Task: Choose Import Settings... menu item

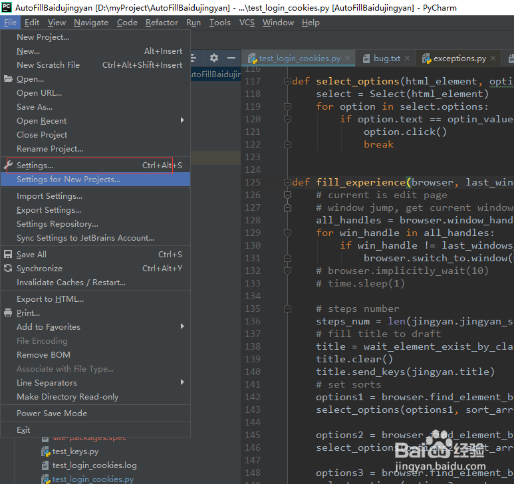Action: pyautogui.click(x=95, y=196)
